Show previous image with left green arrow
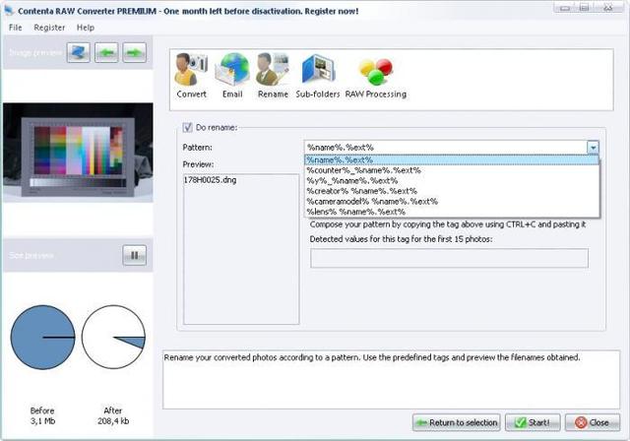Image resolution: width=630 pixels, height=441 pixels. 106,52
